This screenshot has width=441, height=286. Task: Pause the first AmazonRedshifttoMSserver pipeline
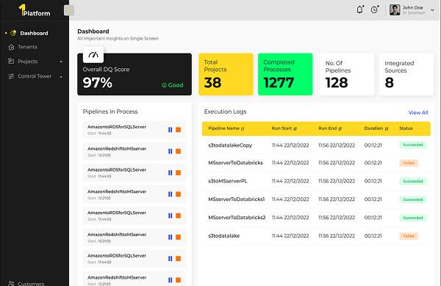pyautogui.click(x=171, y=151)
